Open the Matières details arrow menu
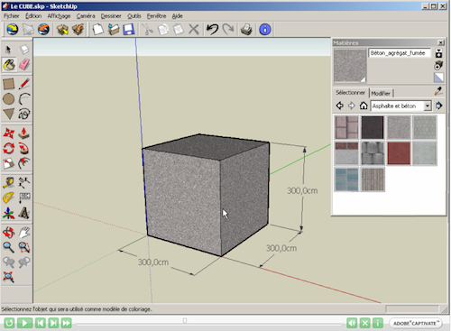 coord(439,106)
